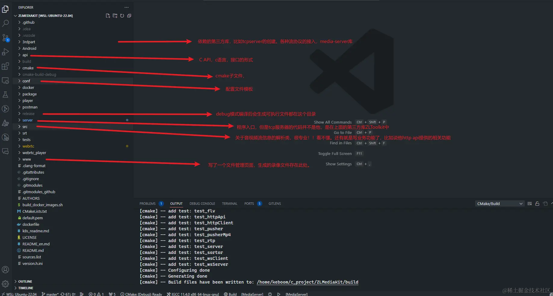Screen dimensions: 553x296
Task: Open the Explorer view in activity bar
Action: pyautogui.click(x=5, y=9)
